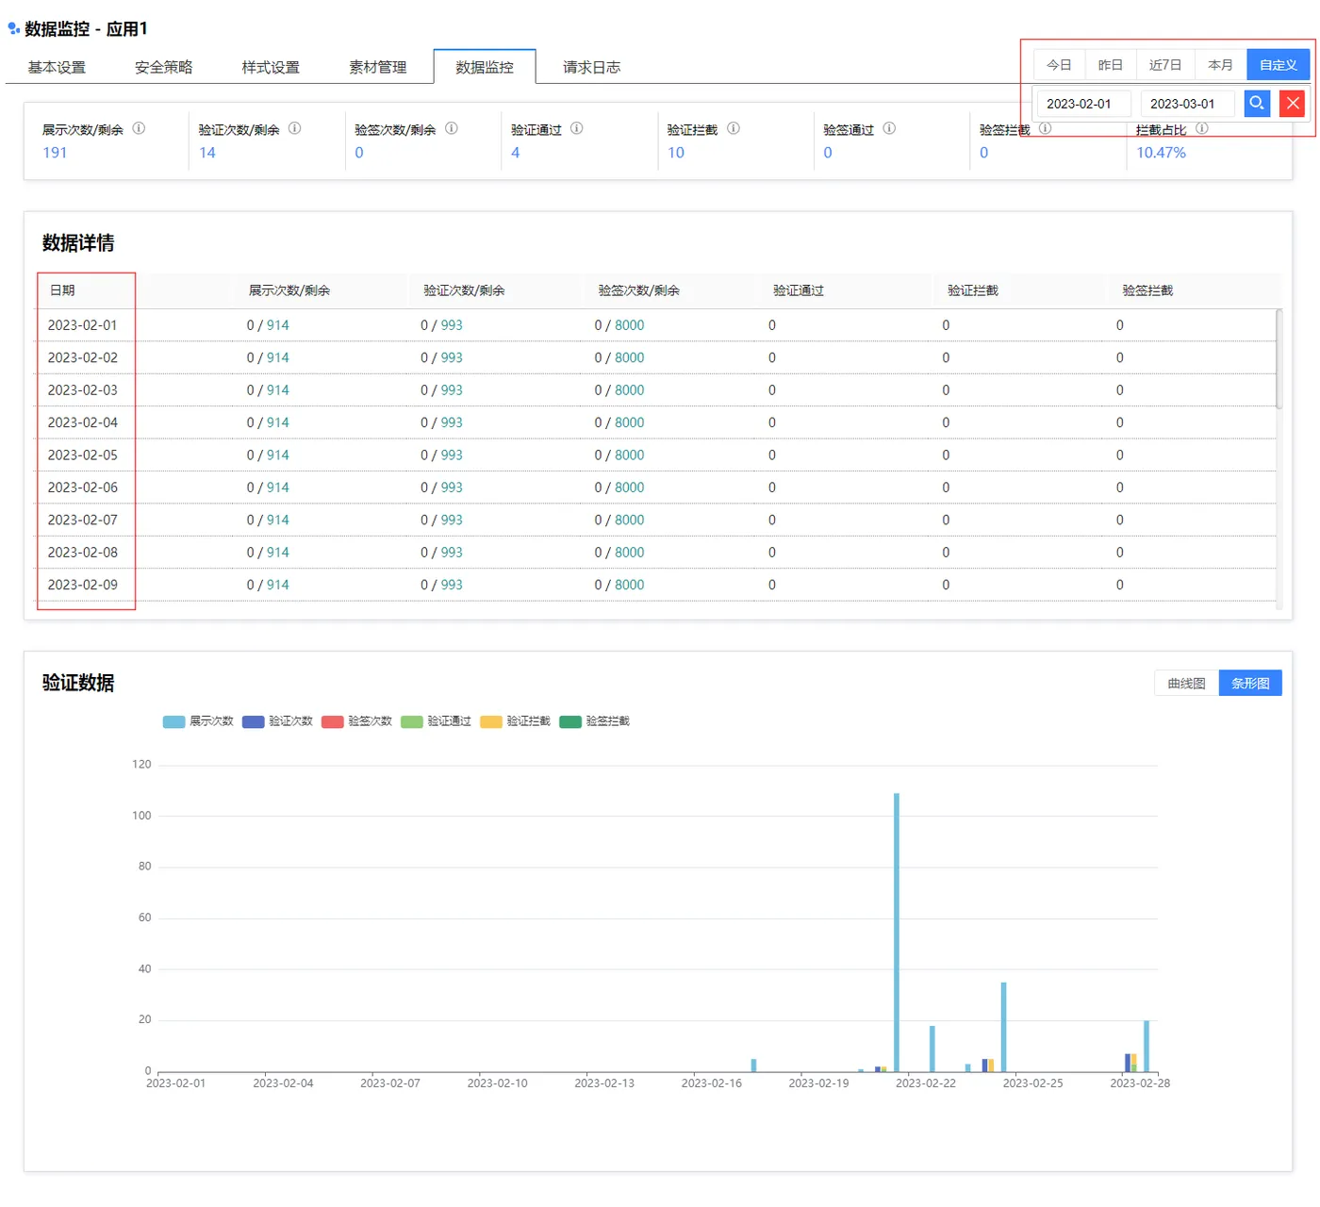Select the 今日 date range
This screenshot has width=1320, height=1207.
coord(1060,65)
